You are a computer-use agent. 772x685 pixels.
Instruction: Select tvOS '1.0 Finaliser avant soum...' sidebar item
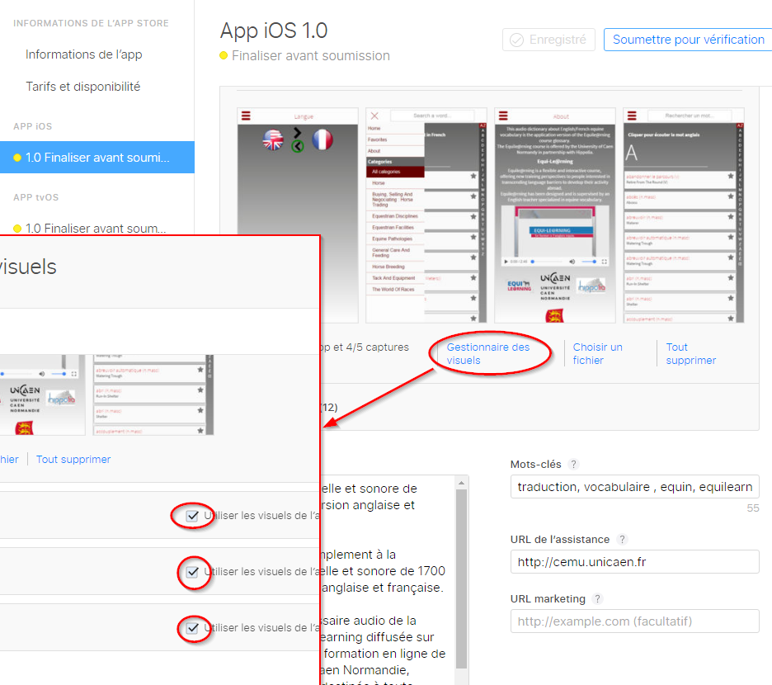[x=96, y=229]
